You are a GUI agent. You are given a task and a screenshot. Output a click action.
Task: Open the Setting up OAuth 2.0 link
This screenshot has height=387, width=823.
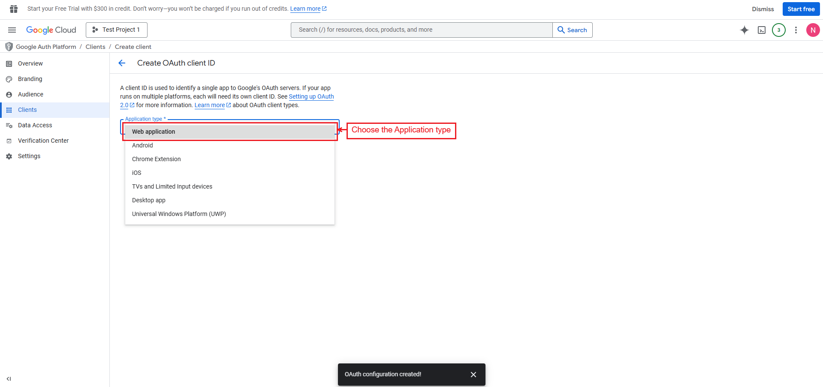coord(311,96)
